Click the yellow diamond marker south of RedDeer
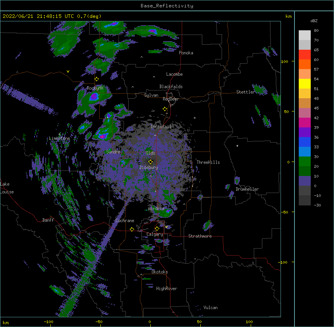Viewport: 334px width, 327px height. coord(165,109)
